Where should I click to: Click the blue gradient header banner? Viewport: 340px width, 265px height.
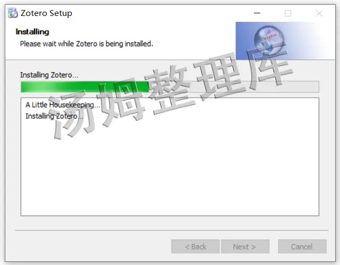[x=285, y=40]
